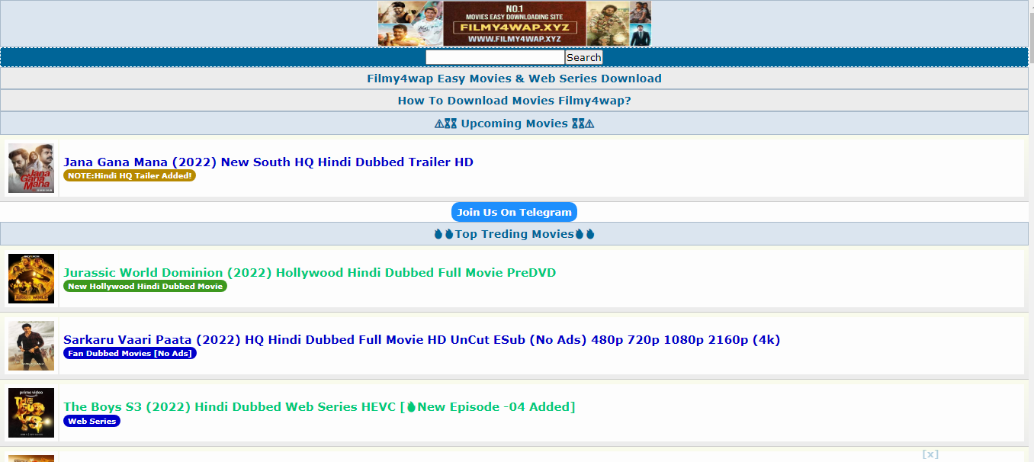Open The Boys S3 poster thumbnail
The width and height of the screenshot is (1034, 462).
(x=31, y=413)
